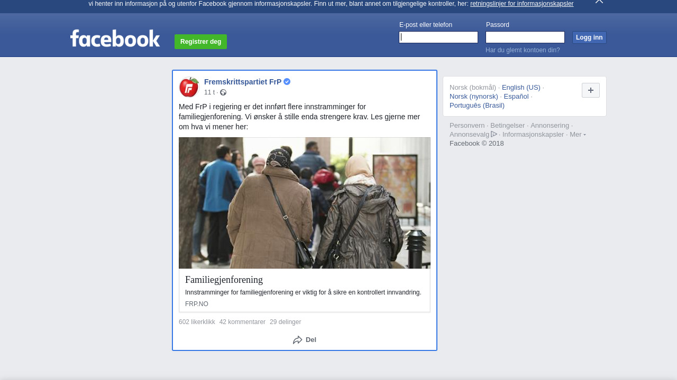Switch language to English (US)
677x380 pixels.
click(521, 88)
